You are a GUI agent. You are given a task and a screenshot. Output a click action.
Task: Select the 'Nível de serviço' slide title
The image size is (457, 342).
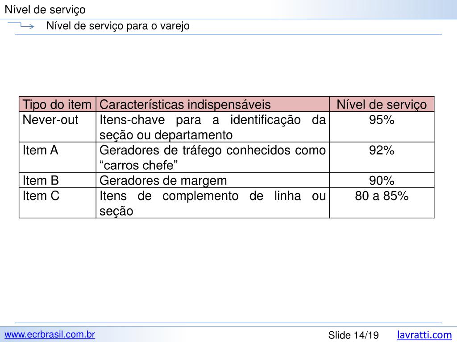[x=45, y=10]
